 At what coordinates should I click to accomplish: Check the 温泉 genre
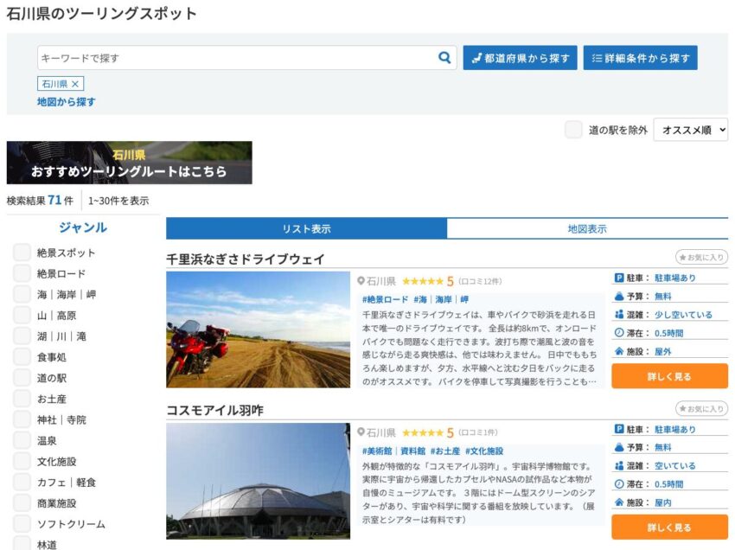tap(22, 440)
